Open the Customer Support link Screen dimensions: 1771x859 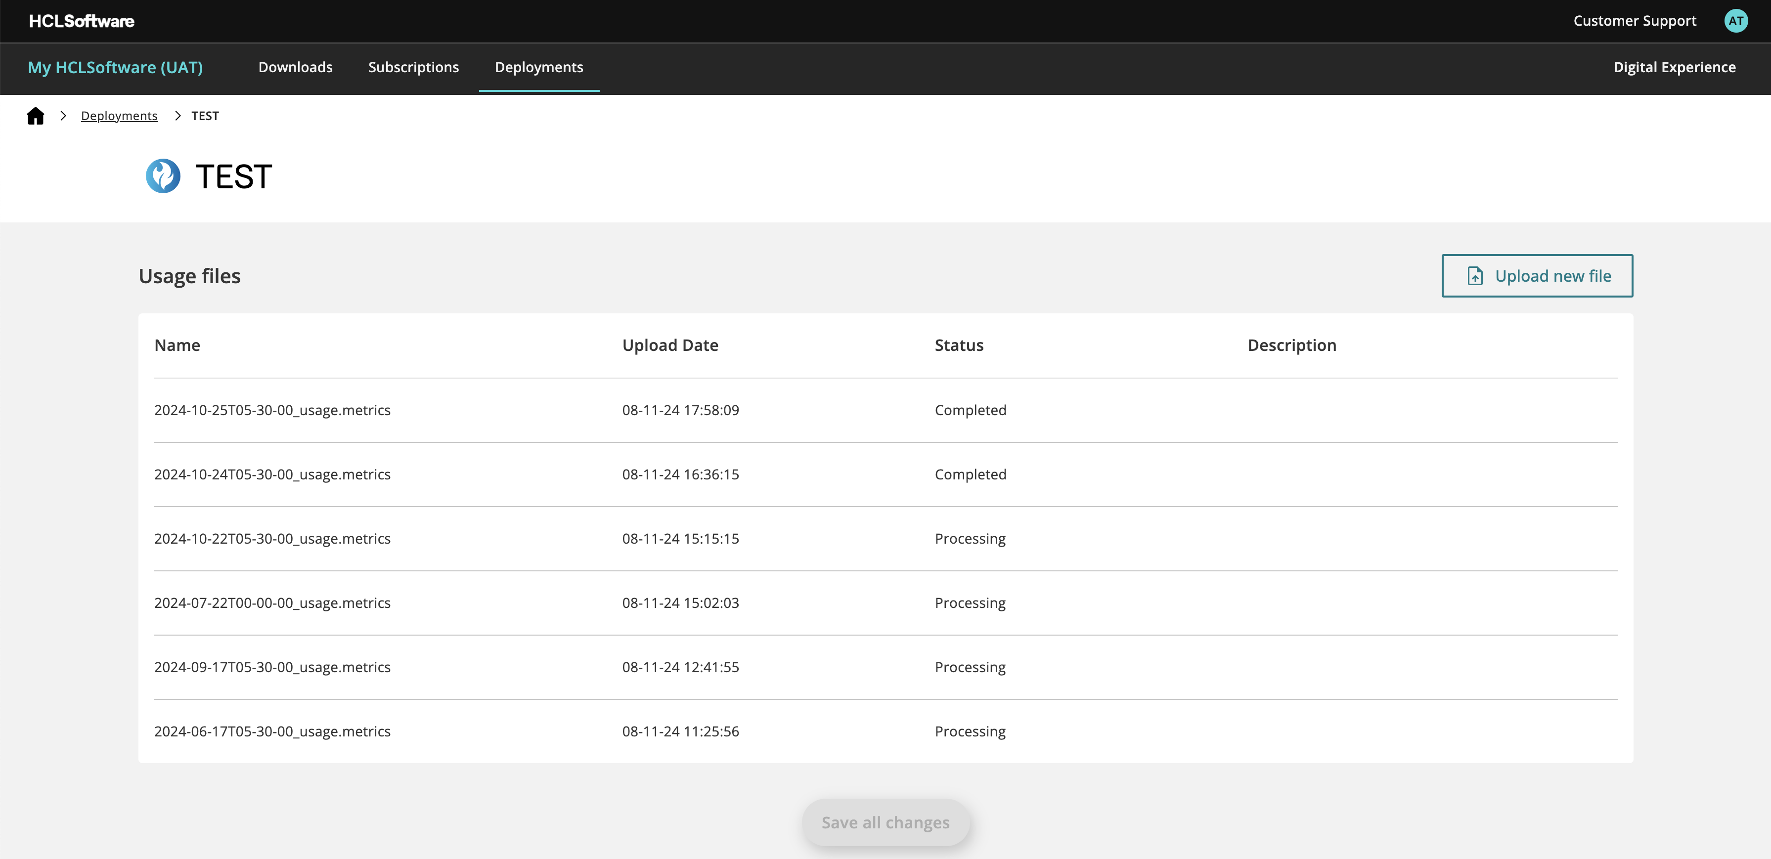pyautogui.click(x=1634, y=21)
